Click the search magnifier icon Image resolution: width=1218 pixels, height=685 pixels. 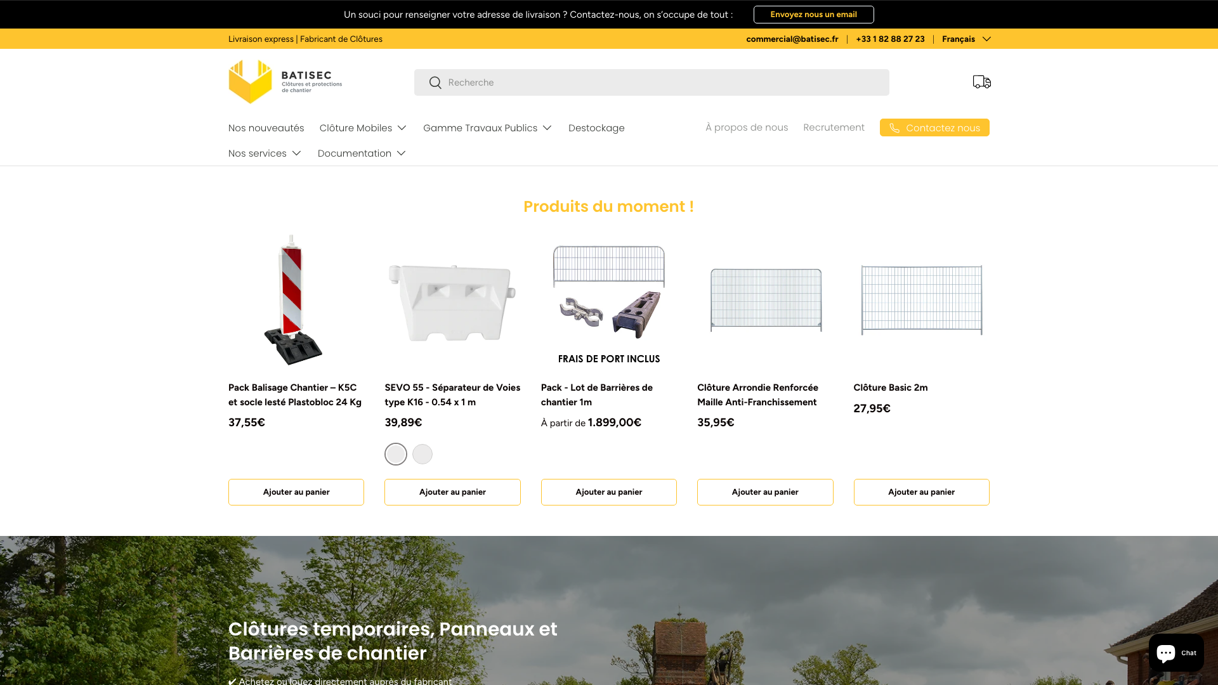tap(435, 82)
